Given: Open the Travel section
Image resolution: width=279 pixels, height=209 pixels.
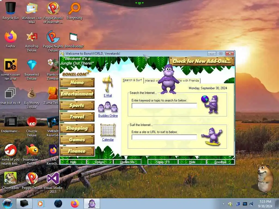Looking at the screenshot, I should tap(77, 117).
